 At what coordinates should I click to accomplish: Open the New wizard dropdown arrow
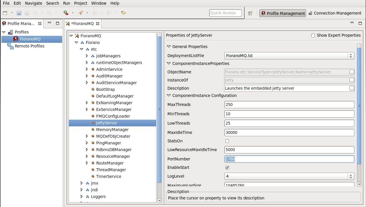[x=12, y=13]
